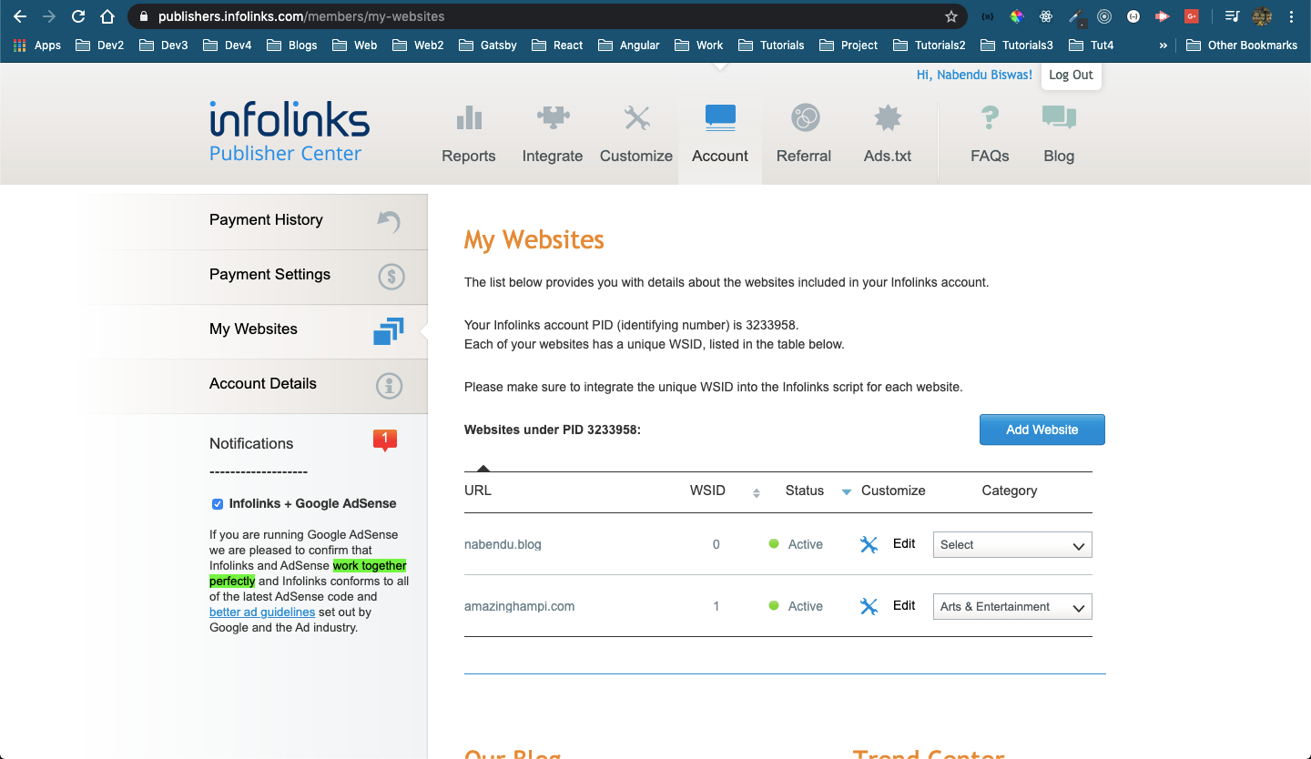Open the React Developer Tools extension

click(1046, 16)
